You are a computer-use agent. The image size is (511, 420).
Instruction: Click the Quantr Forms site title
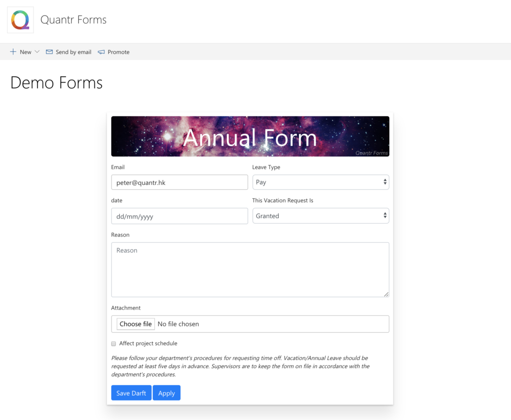pyautogui.click(x=73, y=20)
